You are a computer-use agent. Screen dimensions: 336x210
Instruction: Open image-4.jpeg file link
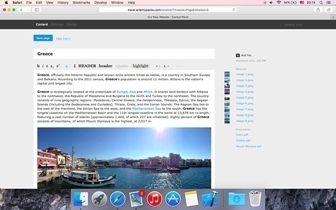click(245, 92)
